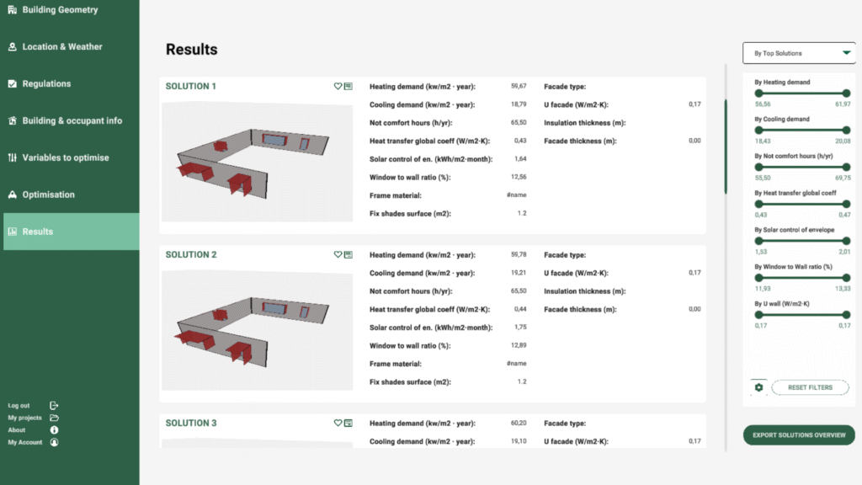Click Export Solutions Overview button
Viewport: 862px width, 485px height.
(x=799, y=435)
